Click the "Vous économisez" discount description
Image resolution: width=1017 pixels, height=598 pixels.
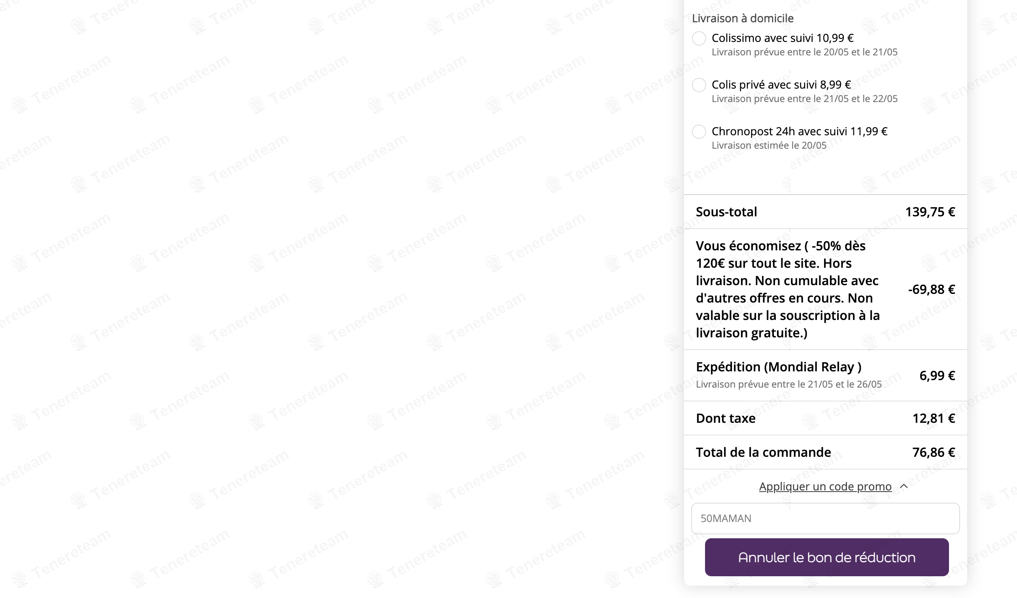click(787, 290)
